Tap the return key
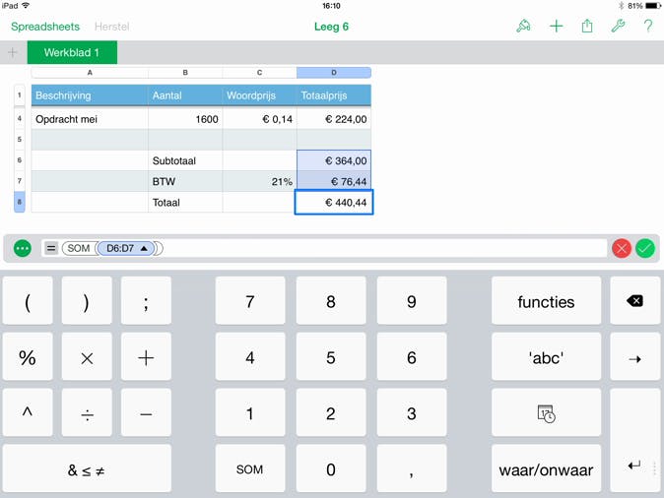This screenshot has height=498, width=664. [634, 441]
